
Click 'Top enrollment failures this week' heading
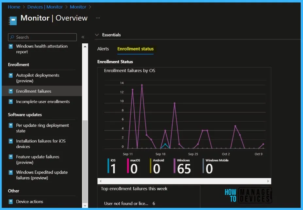(134, 188)
